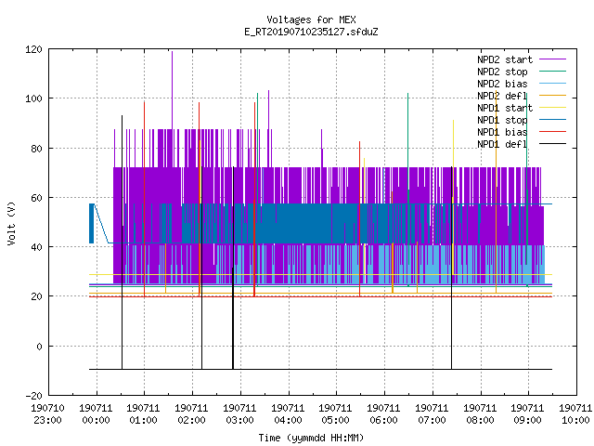Select the NPD2 defl legend label
Viewport: 594px width, 446px height.
pyautogui.click(x=502, y=96)
